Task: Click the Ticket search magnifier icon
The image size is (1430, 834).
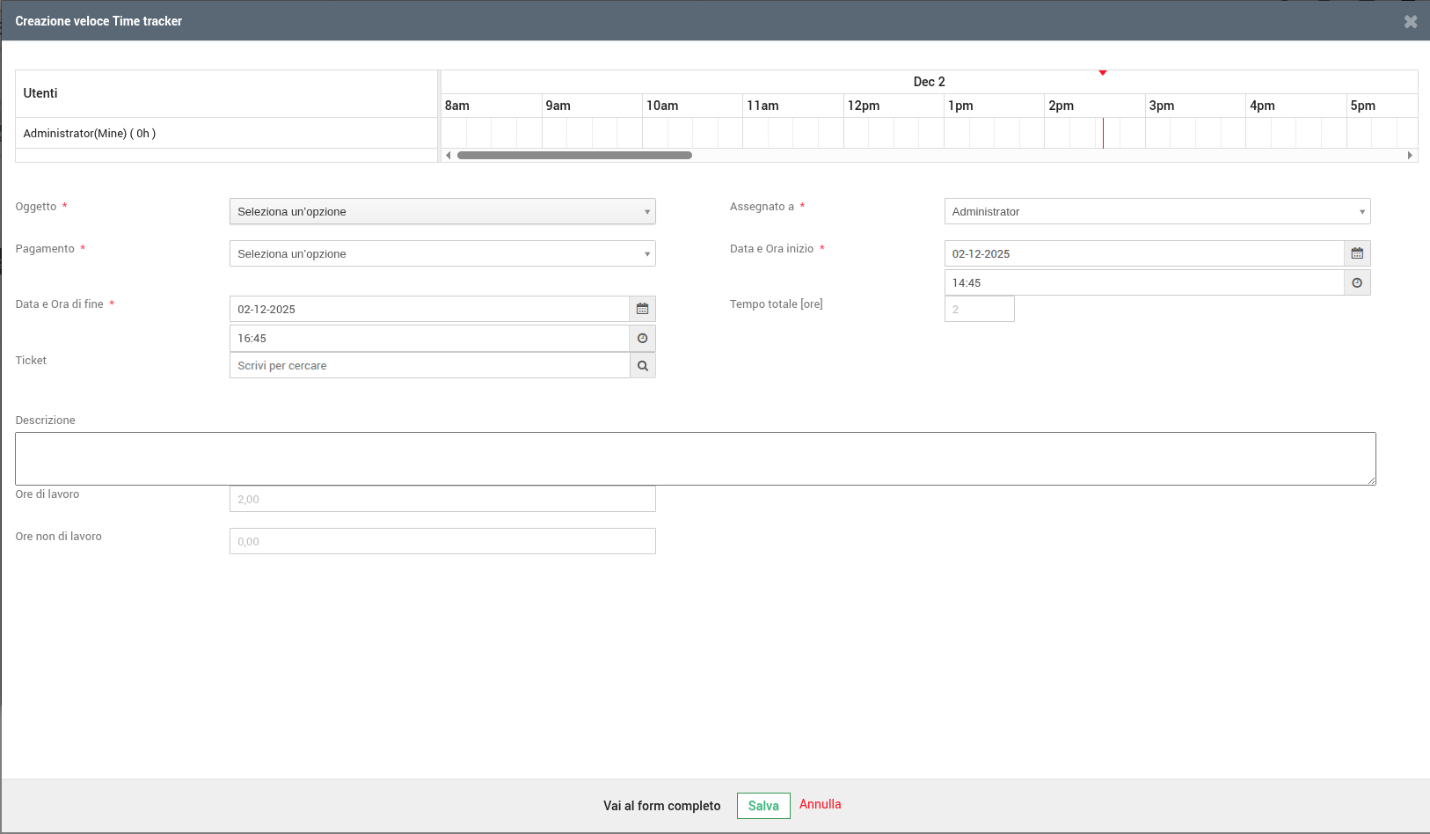Action: click(643, 366)
